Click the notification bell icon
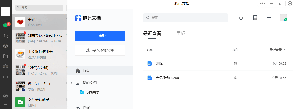The image size is (293, 109). click(241, 18)
